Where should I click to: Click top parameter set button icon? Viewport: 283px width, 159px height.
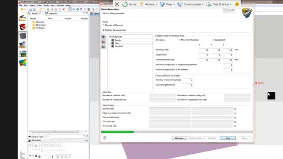click(103, 37)
